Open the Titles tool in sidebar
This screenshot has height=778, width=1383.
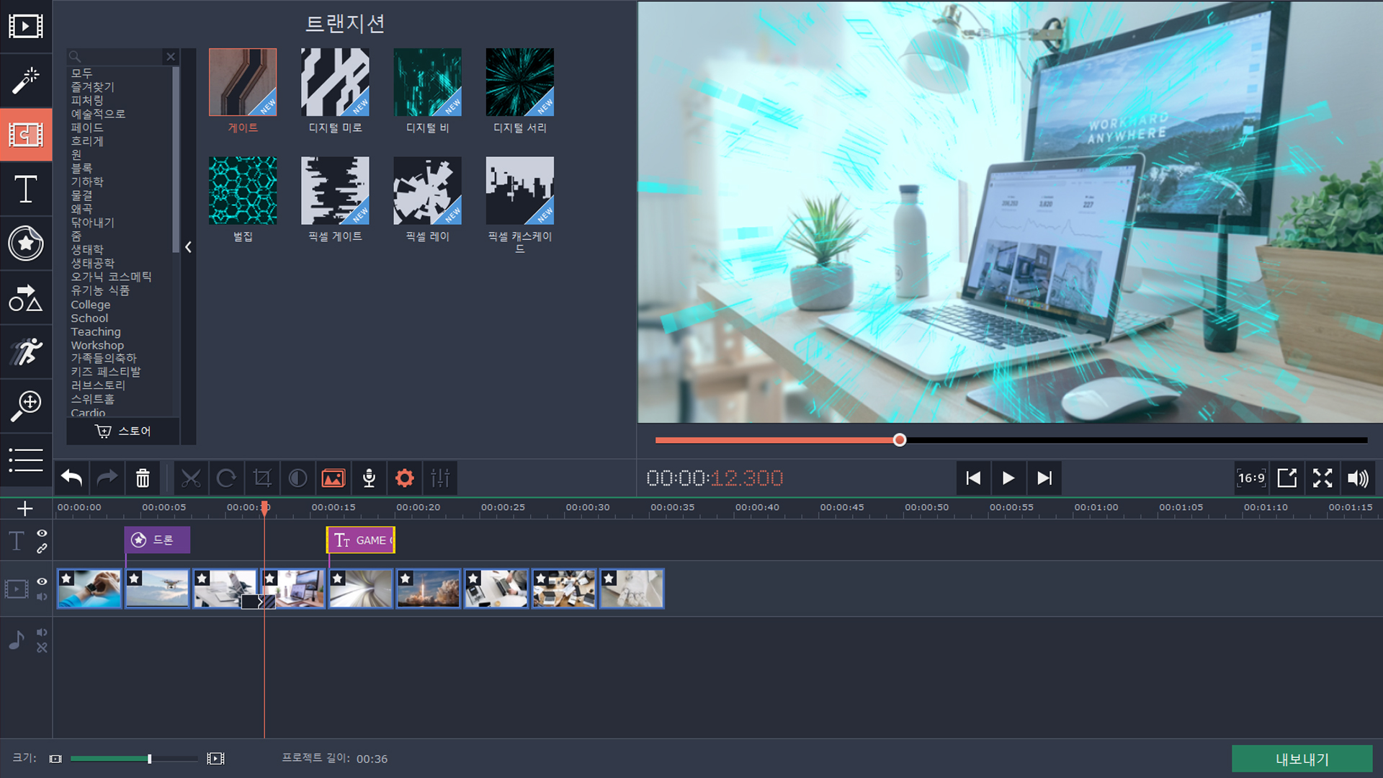tap(26, 189)
